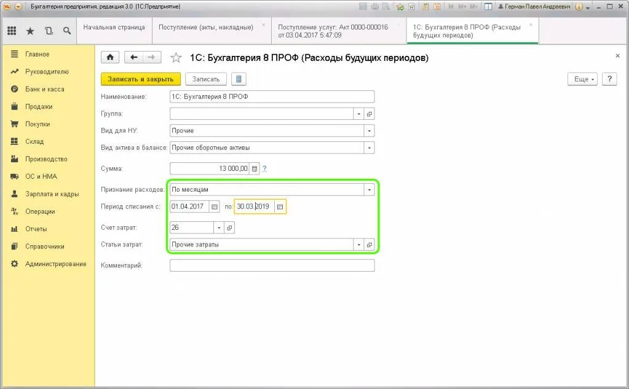This screenshot has height=389, width=629.
Task: Open help with the question mark button
Action: (x=609, y=79)
